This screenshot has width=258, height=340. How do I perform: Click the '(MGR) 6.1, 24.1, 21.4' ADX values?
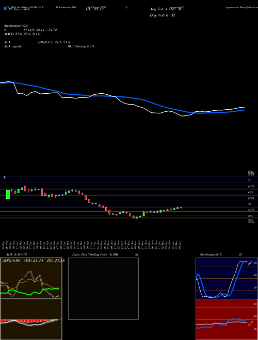(x=54, y=42)
